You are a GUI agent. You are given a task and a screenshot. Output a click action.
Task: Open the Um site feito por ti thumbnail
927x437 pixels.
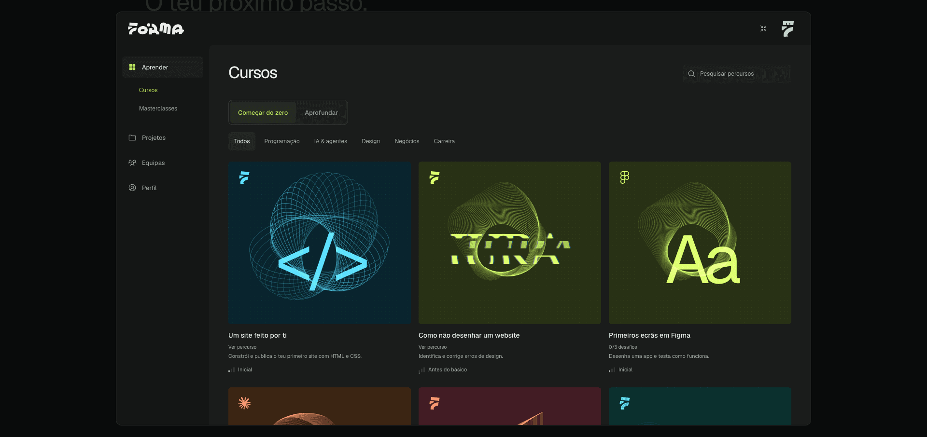320,243
